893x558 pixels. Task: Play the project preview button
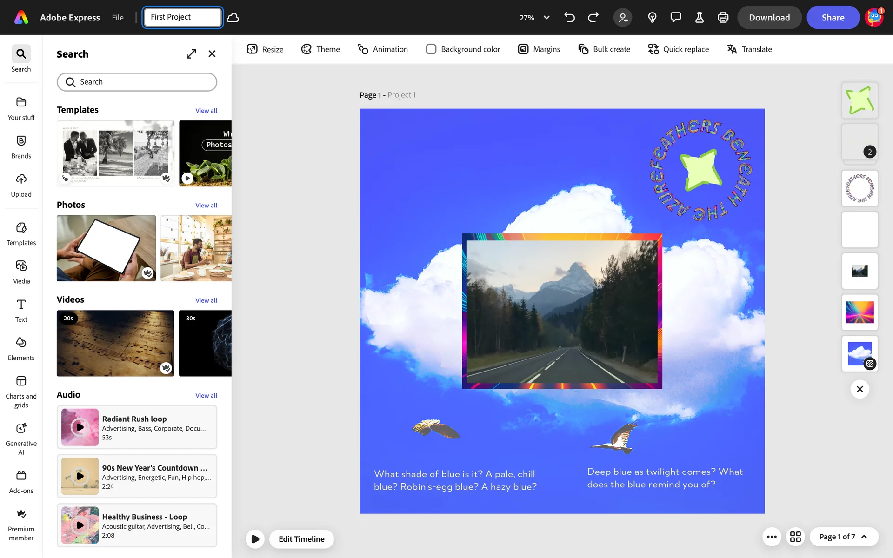pyautogui.click(x=255, y=539)
